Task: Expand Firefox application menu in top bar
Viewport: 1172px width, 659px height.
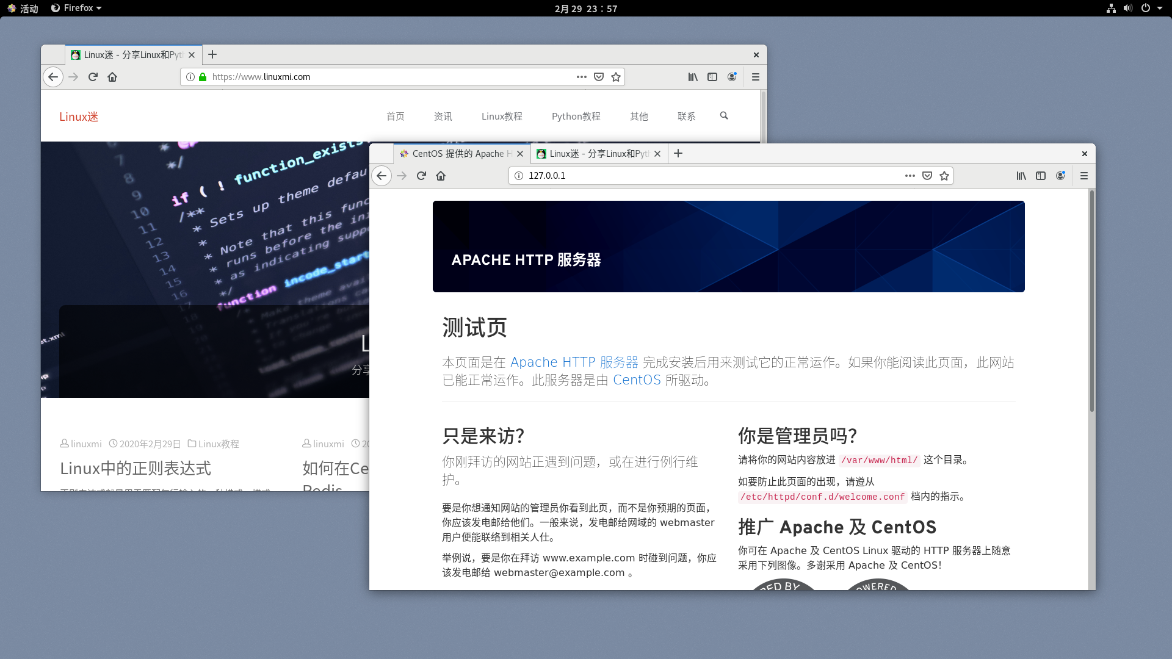Action: 76,9
